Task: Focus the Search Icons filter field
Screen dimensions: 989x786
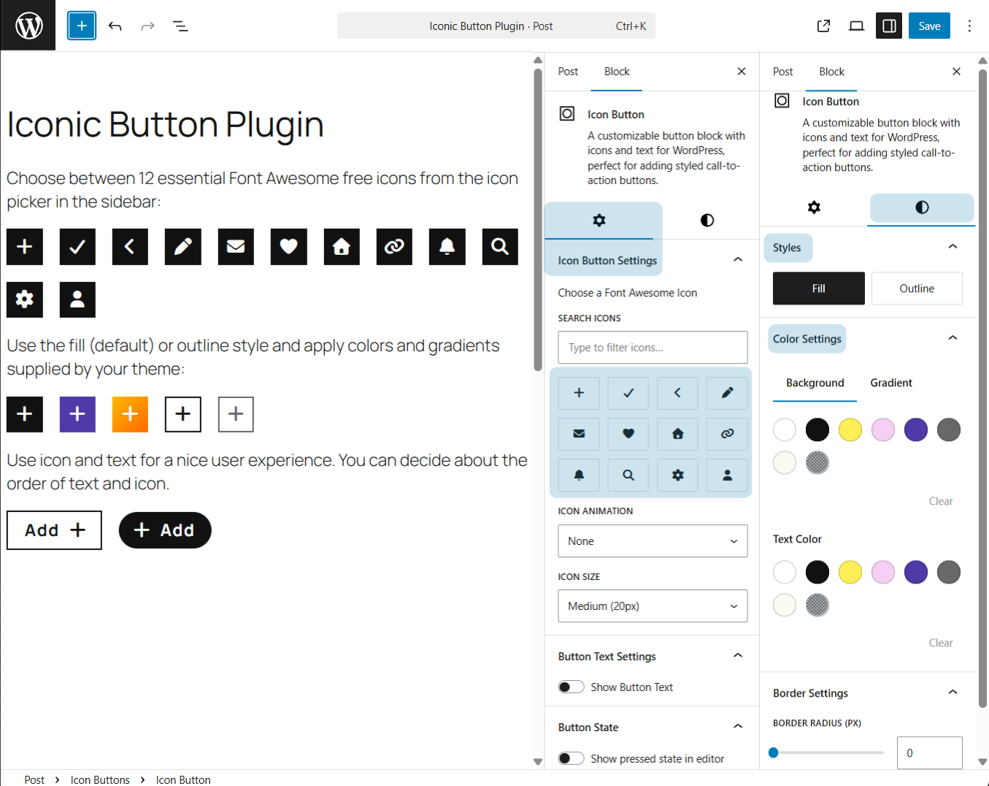Action: [x=653, y=348]
